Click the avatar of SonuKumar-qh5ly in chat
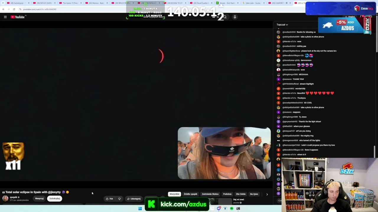Image resolution: width=378 pixels, height=212 pixels. pyautogui.click(x=278, y=60)
